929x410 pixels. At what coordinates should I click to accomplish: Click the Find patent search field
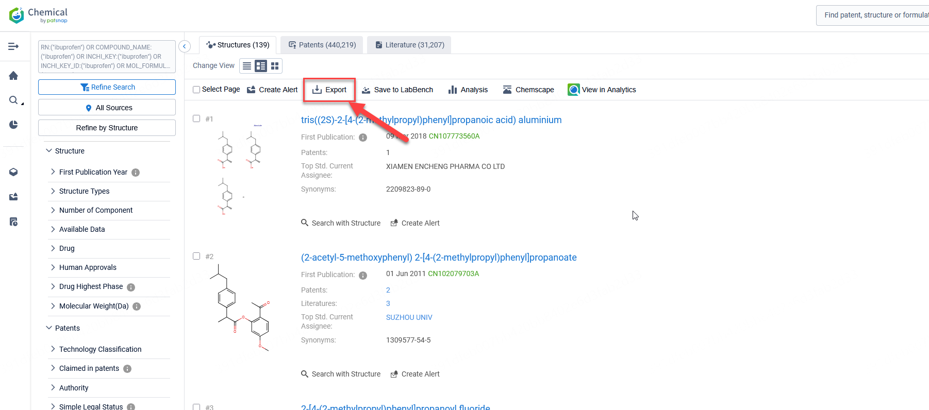(x=874, y=15)
